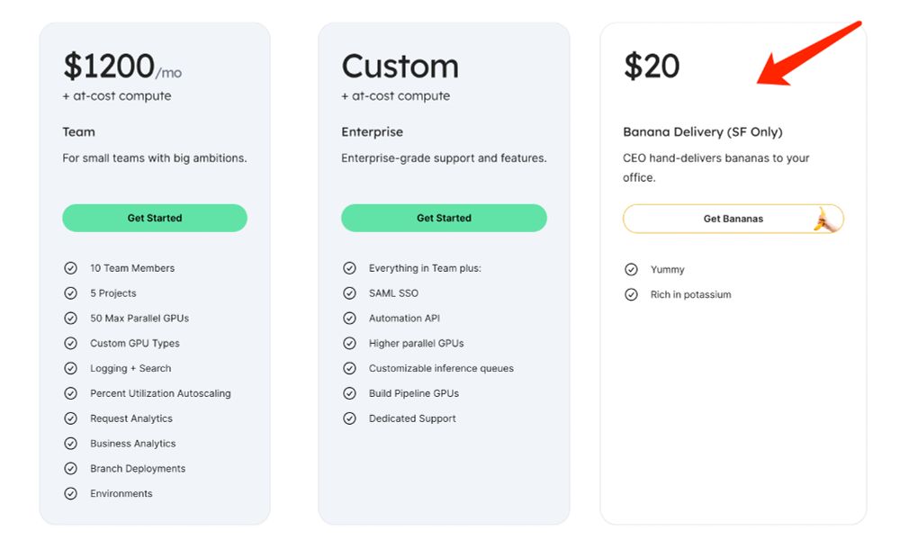900x540 pixels.
Task: Click the Custom GPU Types feature text
Action: (135, 343)
